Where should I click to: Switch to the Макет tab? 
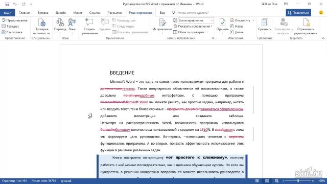click(x=78, y=13)
